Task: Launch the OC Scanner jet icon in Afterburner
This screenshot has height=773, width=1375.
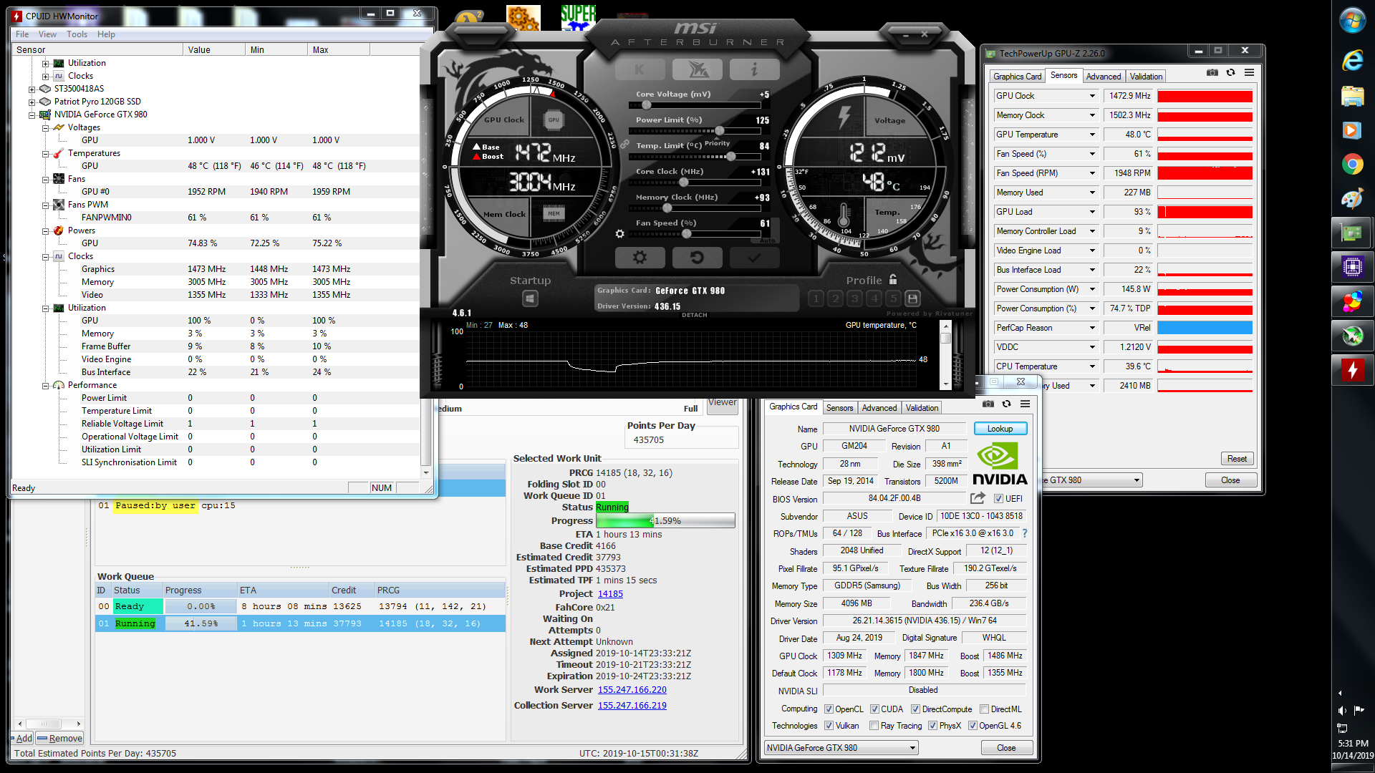Action: coord(697,69)
